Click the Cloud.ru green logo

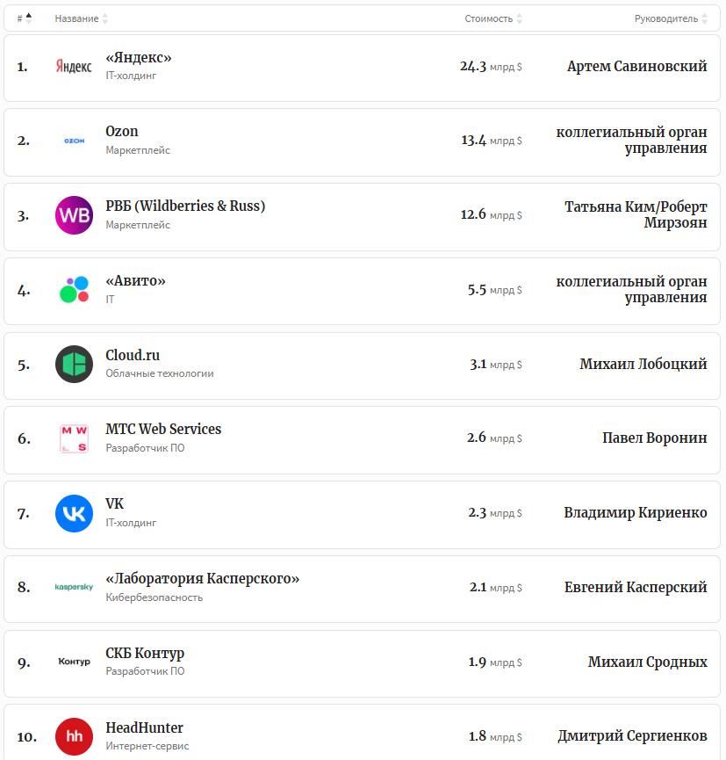(74, 364)
